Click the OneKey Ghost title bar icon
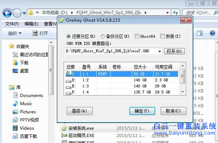This screenshot has width=218, height=143. pyautogui.click(x=61, y=20)
